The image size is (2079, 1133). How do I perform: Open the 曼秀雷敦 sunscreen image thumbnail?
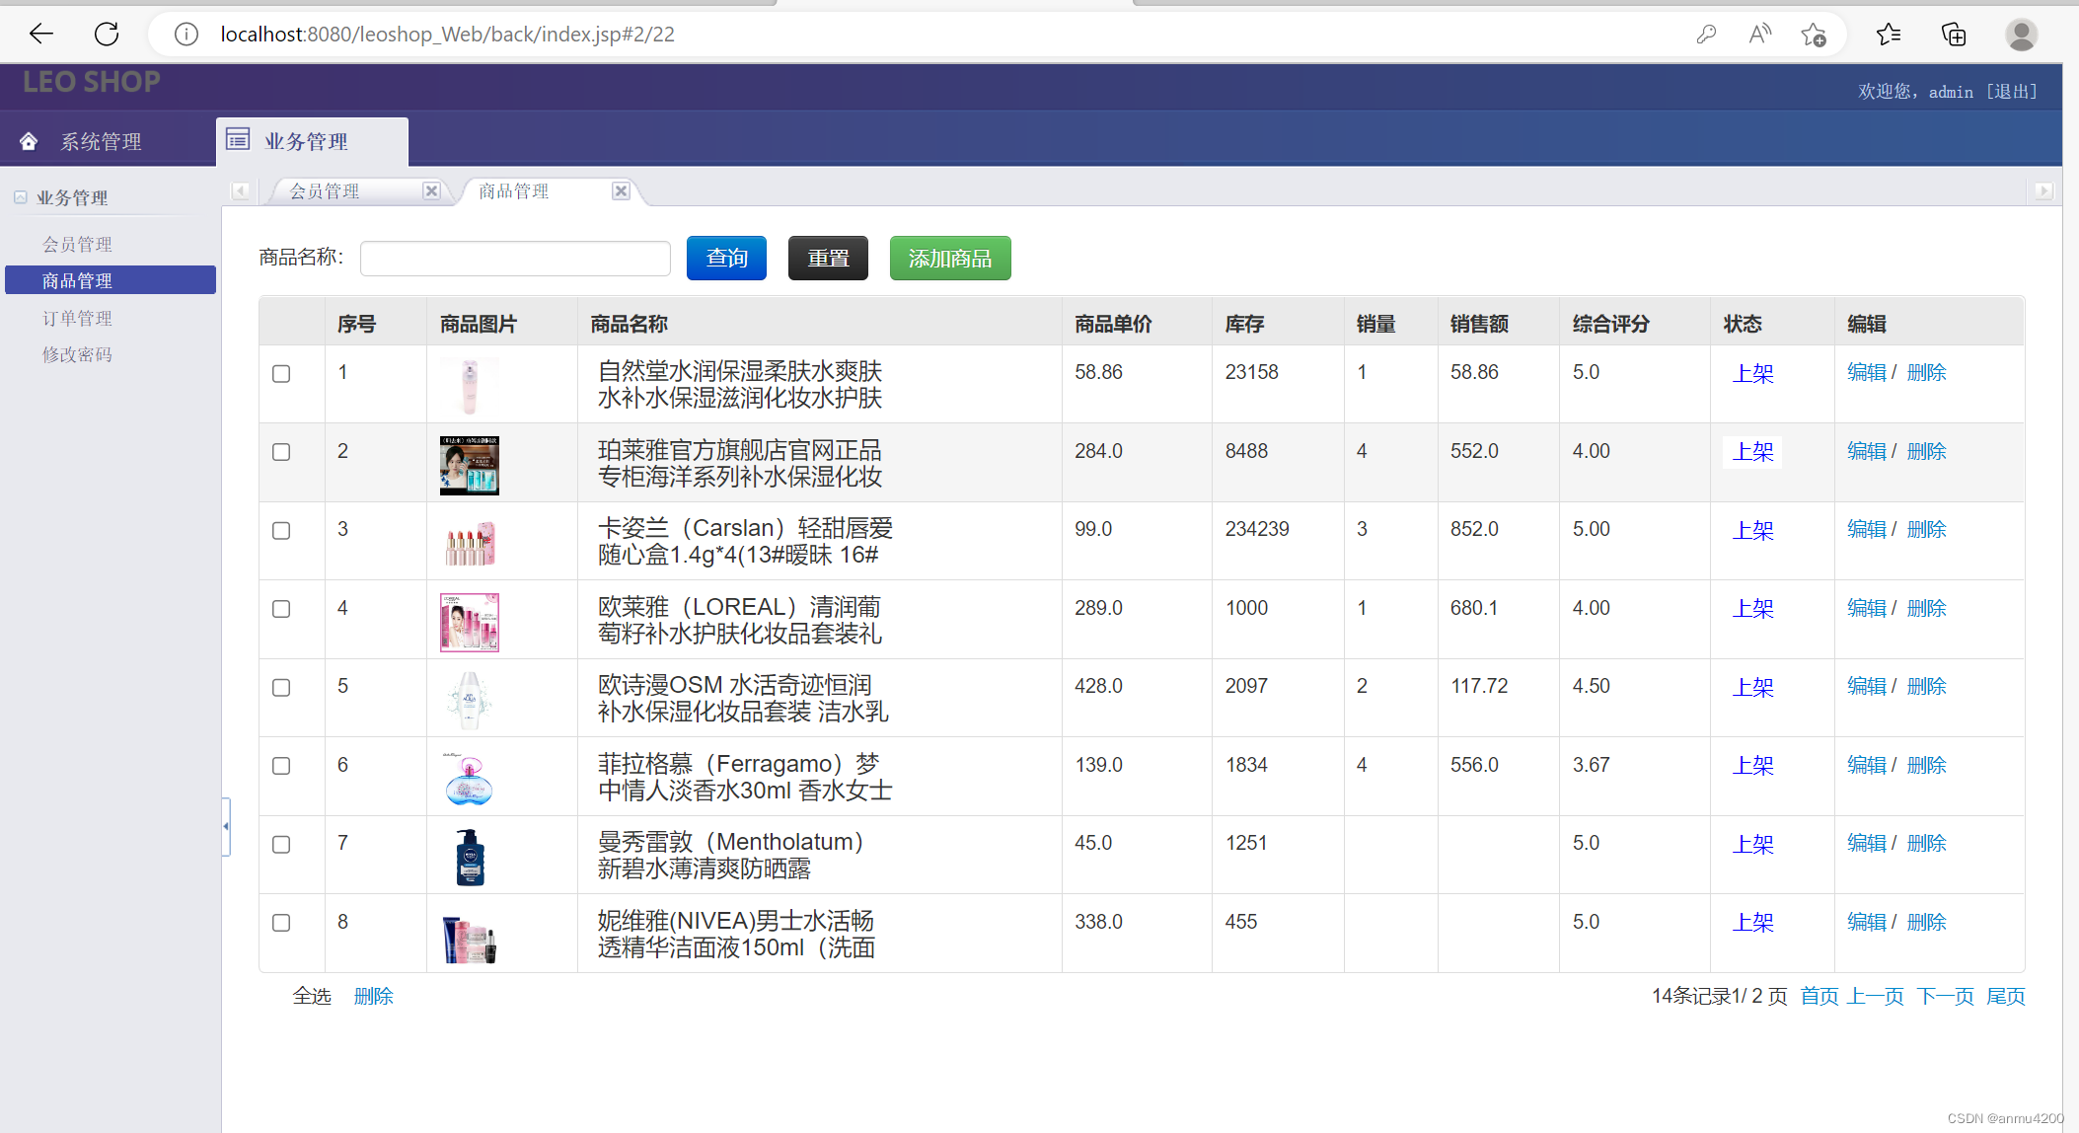[470, 857]
